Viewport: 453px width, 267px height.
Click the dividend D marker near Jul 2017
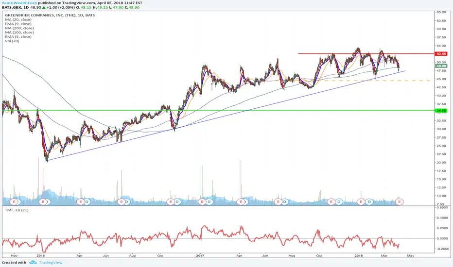(285, 201)
